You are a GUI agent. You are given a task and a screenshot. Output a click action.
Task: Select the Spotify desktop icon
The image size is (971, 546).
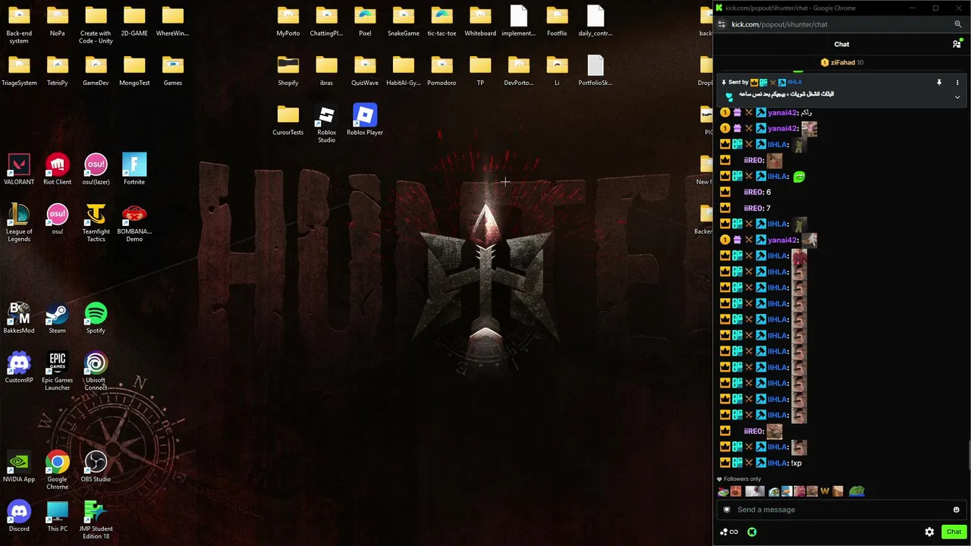[x=96, y=318]
